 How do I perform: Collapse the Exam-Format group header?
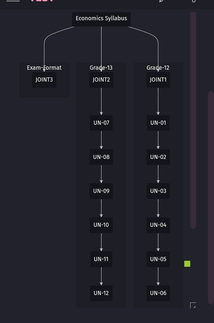coord(44,68)
